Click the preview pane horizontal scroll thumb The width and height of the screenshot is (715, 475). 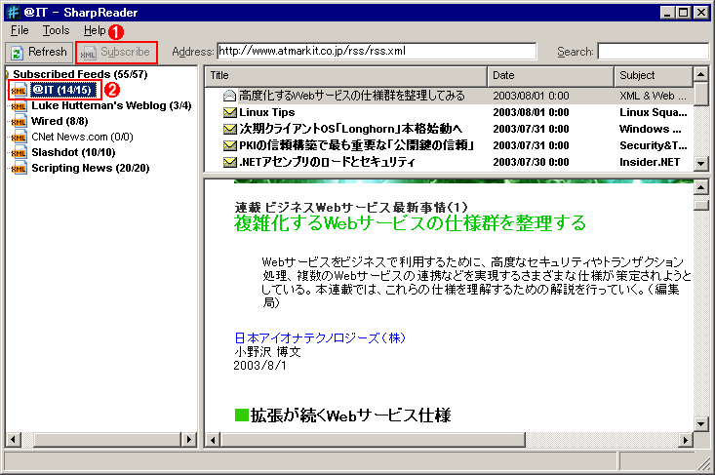[x=373, y=440]
